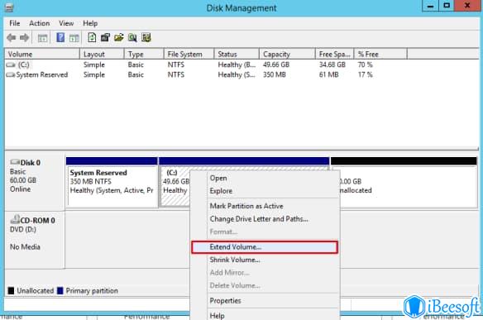This screenshot has height=320, width=483.
Task: Click the Properties toolbar icon
Action: point(105,37)
